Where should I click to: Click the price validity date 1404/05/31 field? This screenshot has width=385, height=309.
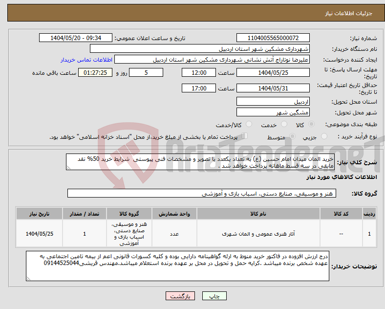point(273,88)
